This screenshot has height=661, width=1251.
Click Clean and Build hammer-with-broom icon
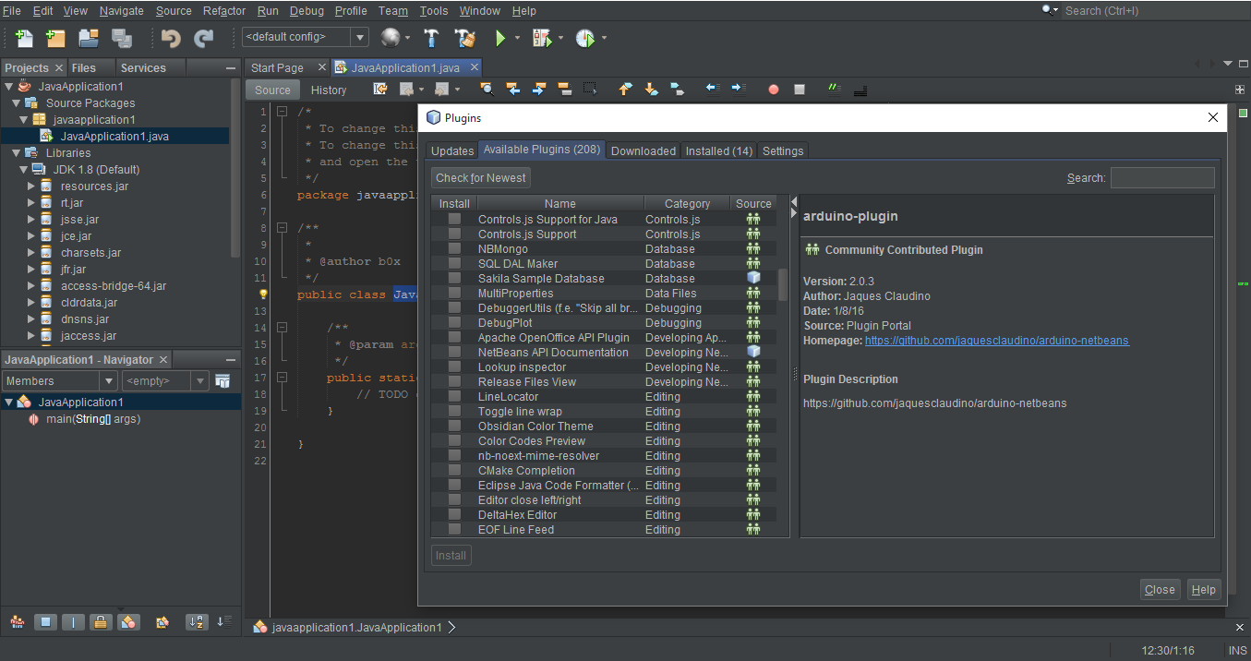point(464,38)
